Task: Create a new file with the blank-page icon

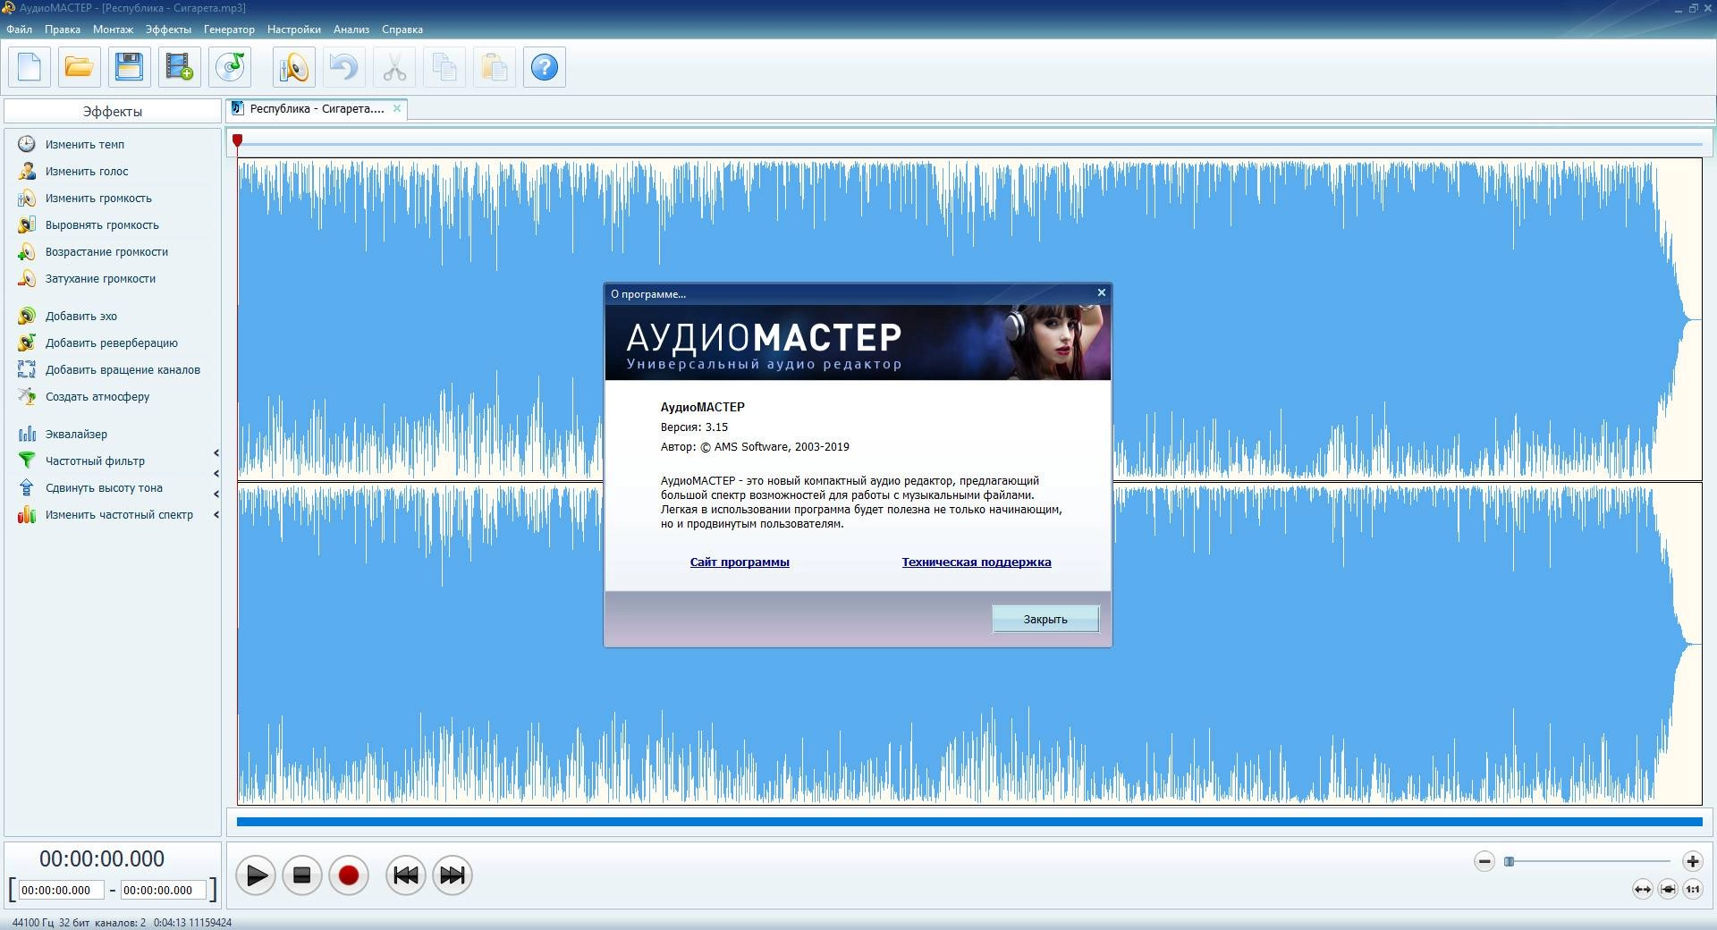Action: (x=30, y=67)
